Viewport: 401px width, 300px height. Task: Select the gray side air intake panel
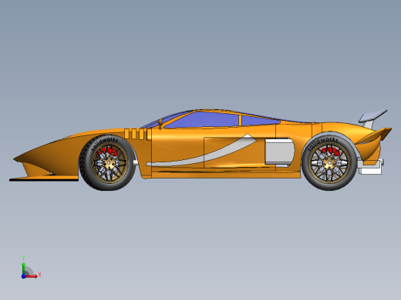(279, 151)
